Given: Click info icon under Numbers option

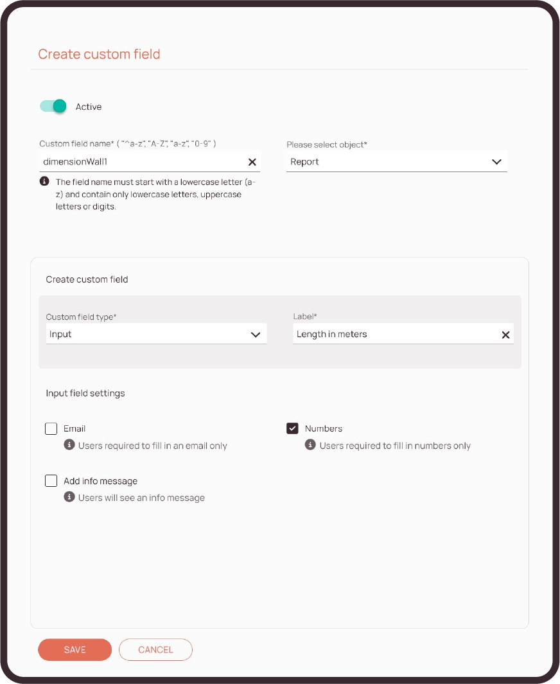Looking at the screenshot, I should point(310,444).
